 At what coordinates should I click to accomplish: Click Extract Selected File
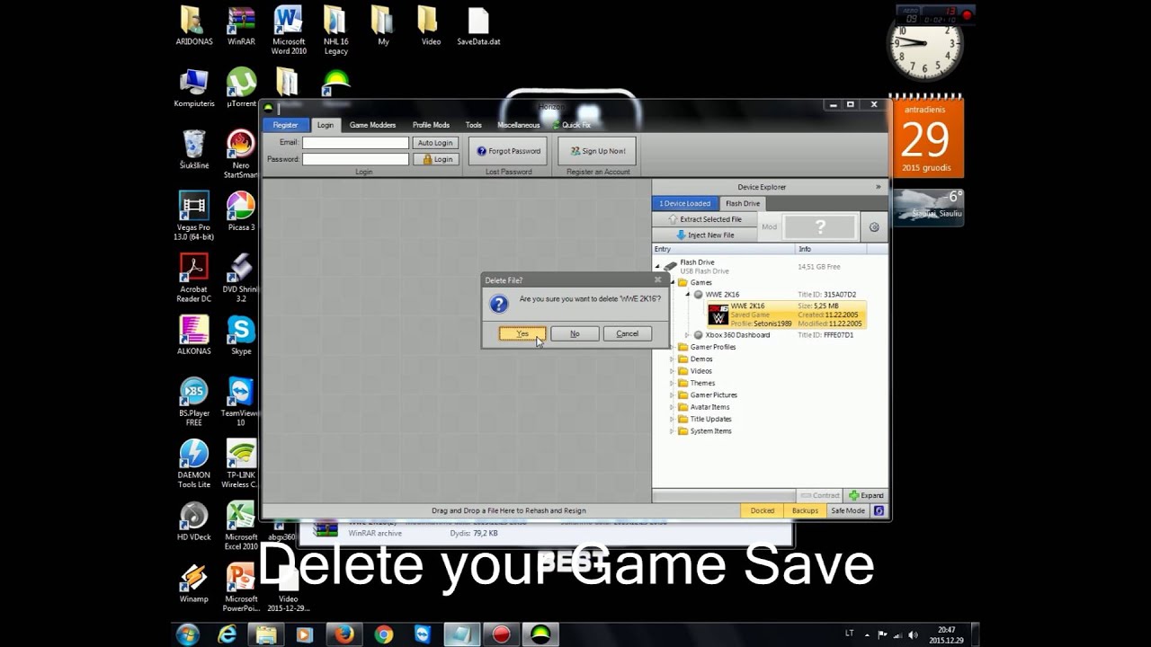click(x=705, y=219)
